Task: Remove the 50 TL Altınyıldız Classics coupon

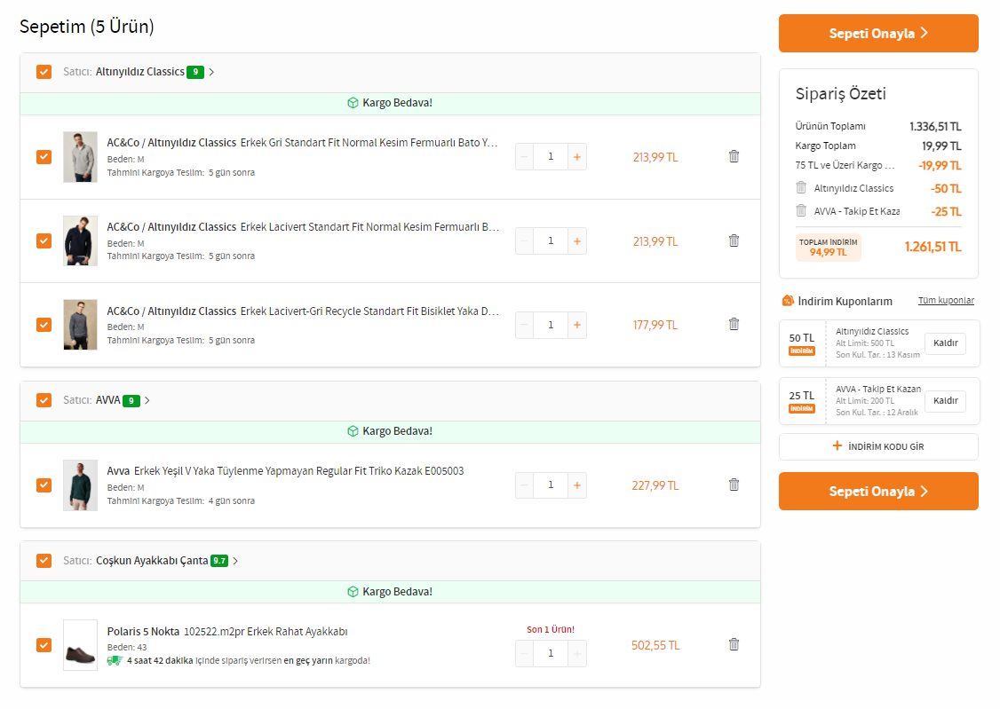Action: click(945, 343)
